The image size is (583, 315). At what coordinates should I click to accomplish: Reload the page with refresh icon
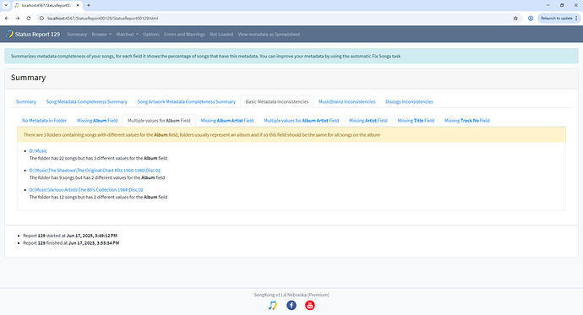[28, 19]
